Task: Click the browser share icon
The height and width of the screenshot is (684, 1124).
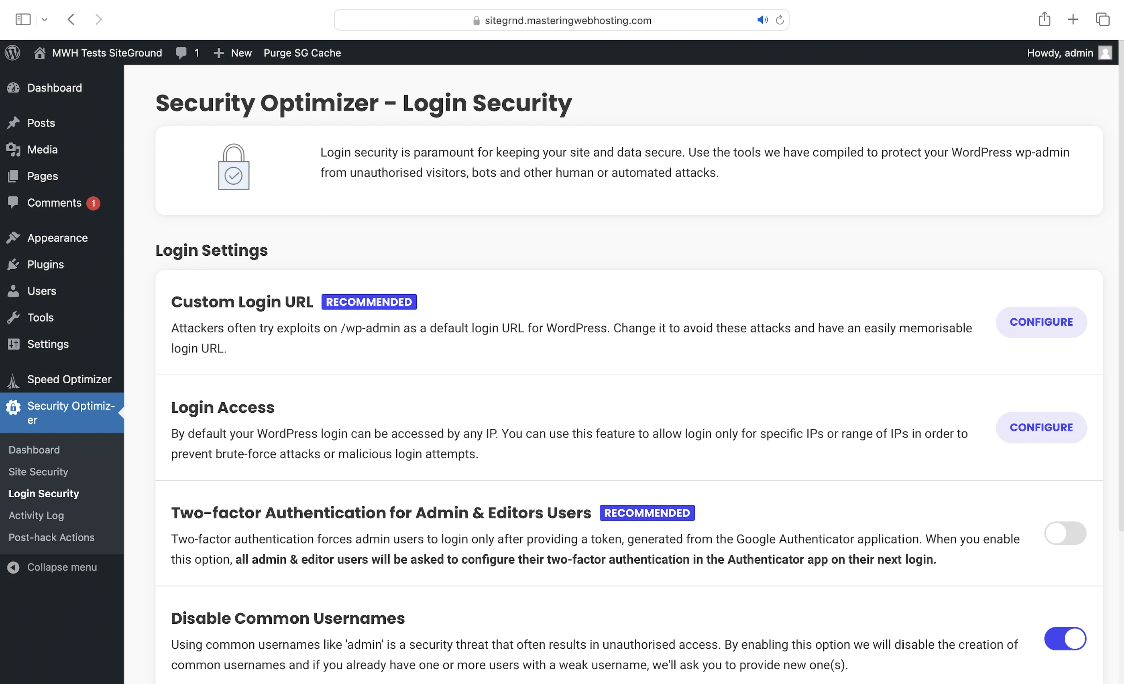Action: click(1044, 20)
